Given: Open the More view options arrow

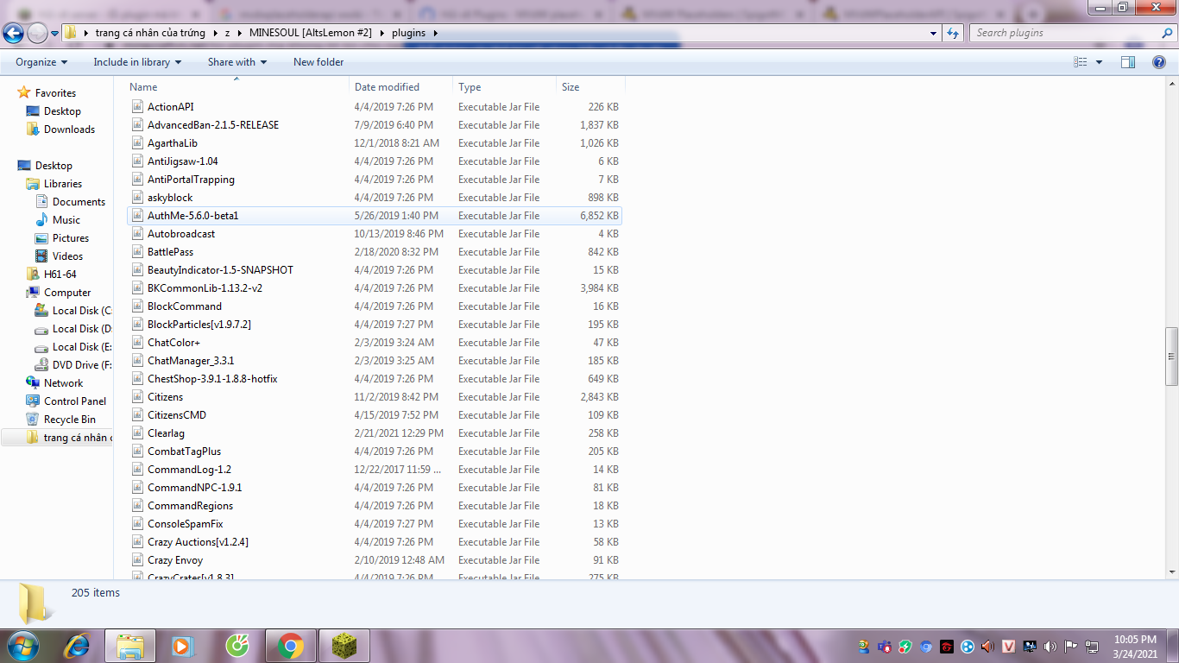Looking at the screenshot, I should [x=1099, y=62].
